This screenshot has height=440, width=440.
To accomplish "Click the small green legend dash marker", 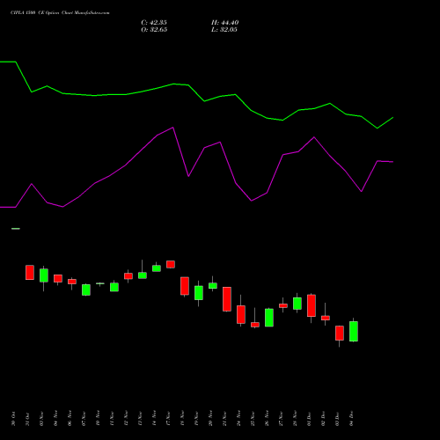I will (16, 229).
